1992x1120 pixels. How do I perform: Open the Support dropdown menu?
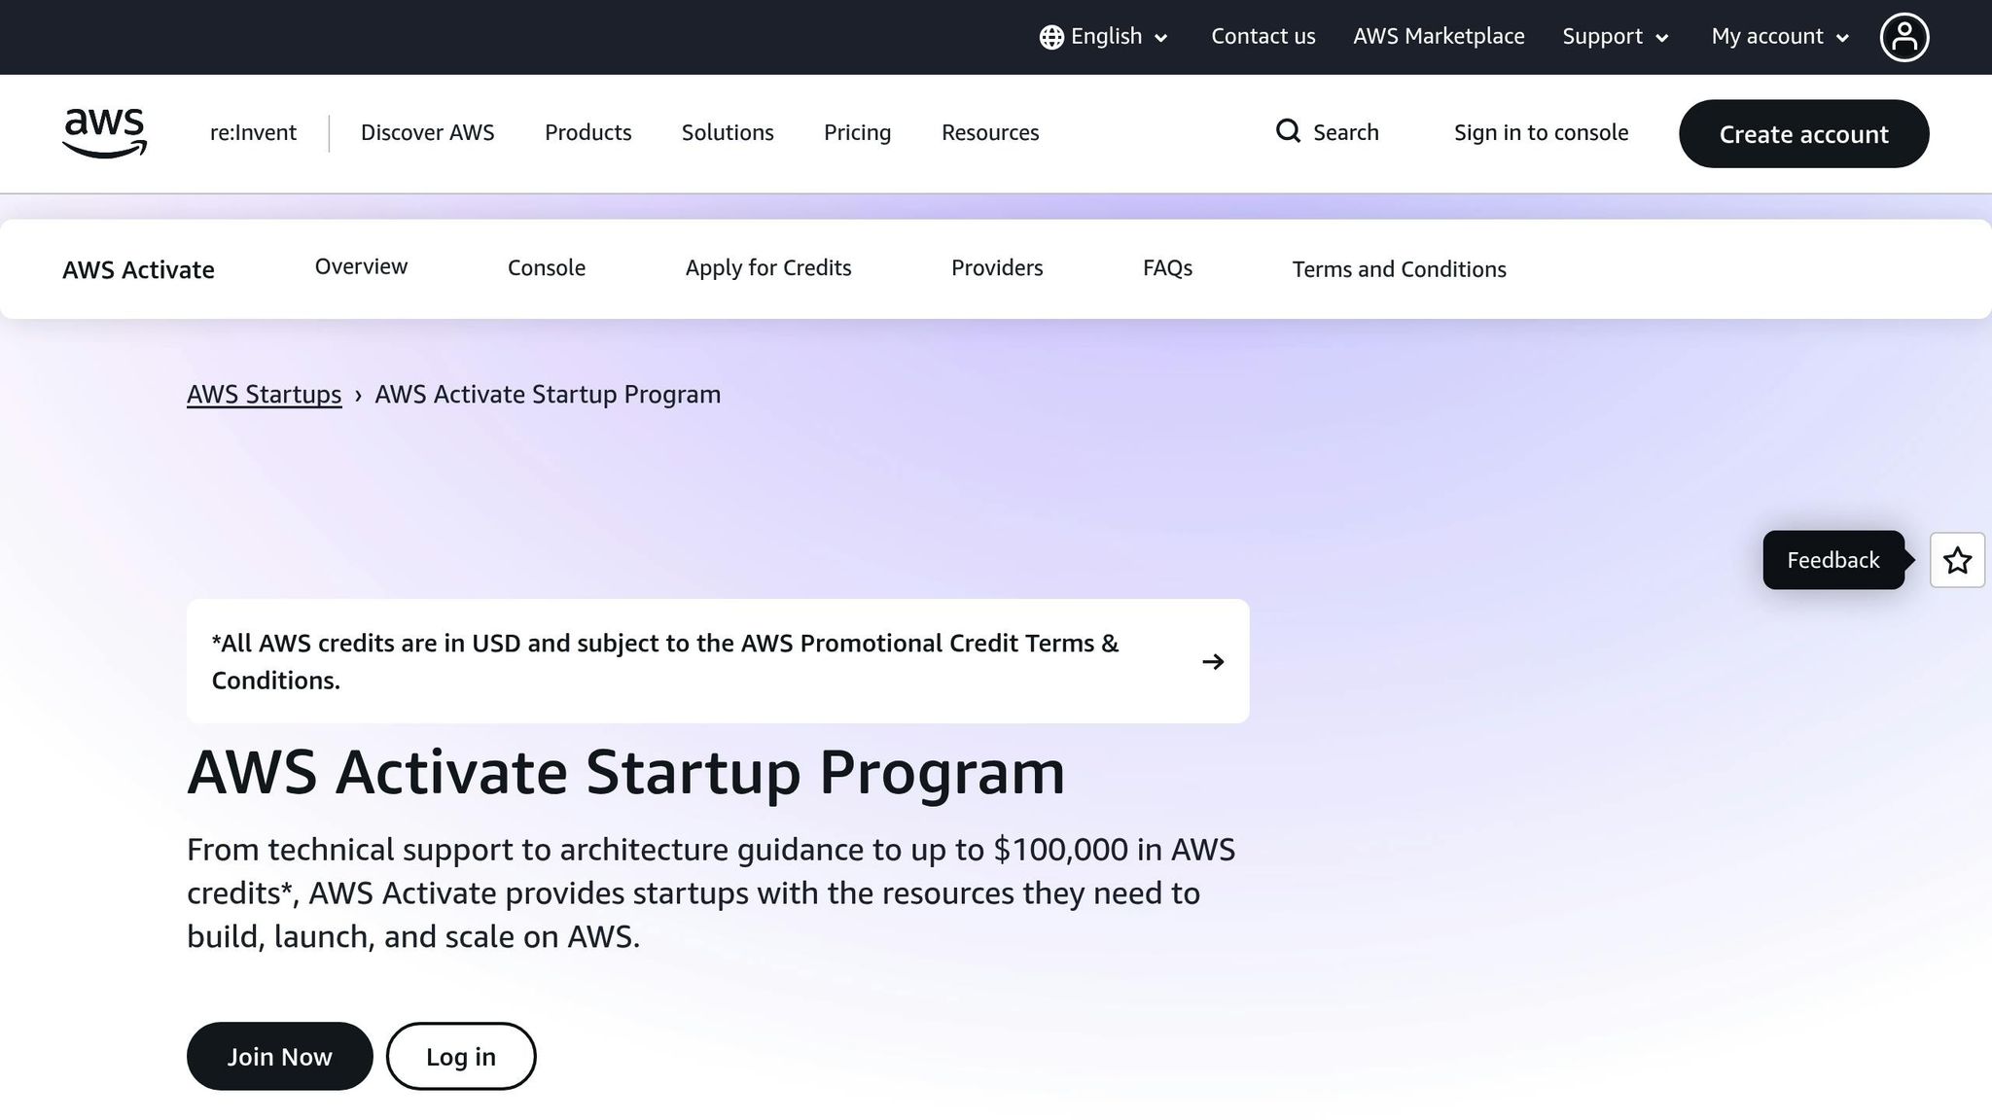[x=1615, y=37]
